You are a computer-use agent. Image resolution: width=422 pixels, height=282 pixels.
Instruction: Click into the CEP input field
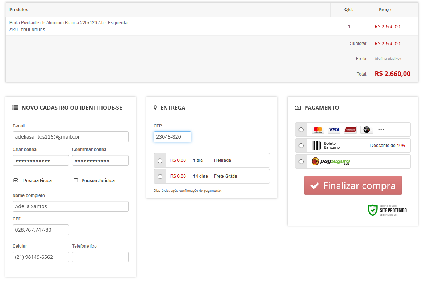pos(172,137)
